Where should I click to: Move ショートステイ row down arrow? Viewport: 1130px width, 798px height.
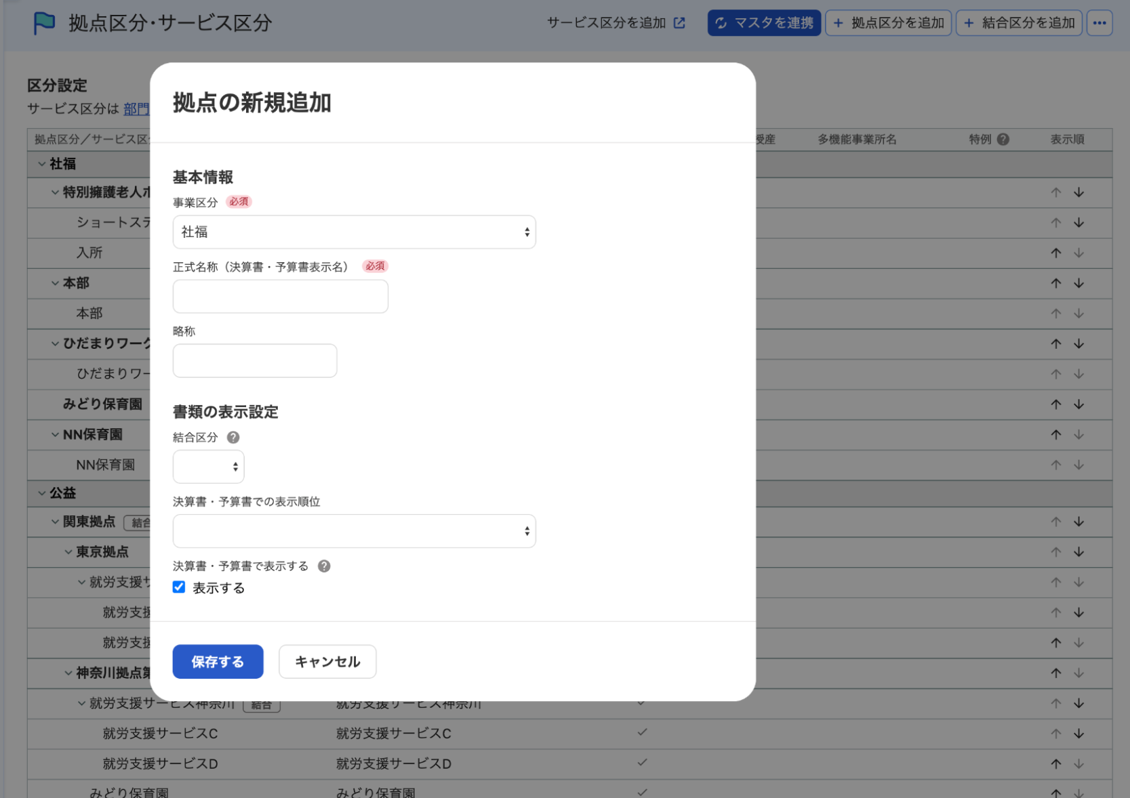point(1079,223)
